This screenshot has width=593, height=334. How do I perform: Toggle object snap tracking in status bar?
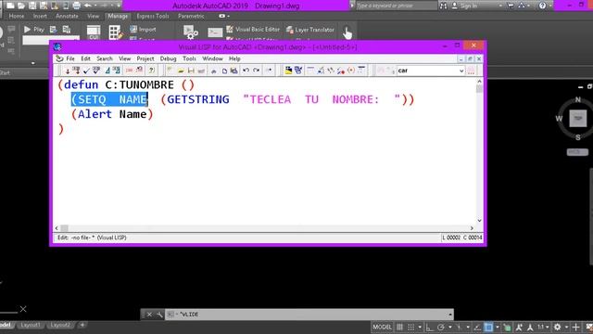point(477,328)
